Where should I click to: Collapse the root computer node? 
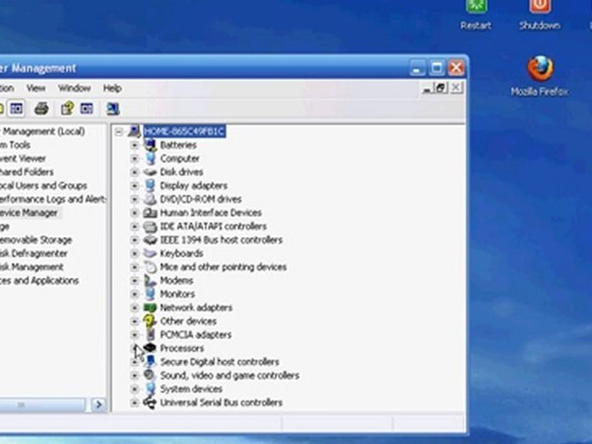pyautogui.click(x=119, y=131)
